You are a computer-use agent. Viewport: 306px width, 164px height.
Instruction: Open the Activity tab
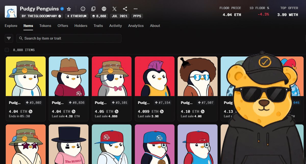point(116,26)
